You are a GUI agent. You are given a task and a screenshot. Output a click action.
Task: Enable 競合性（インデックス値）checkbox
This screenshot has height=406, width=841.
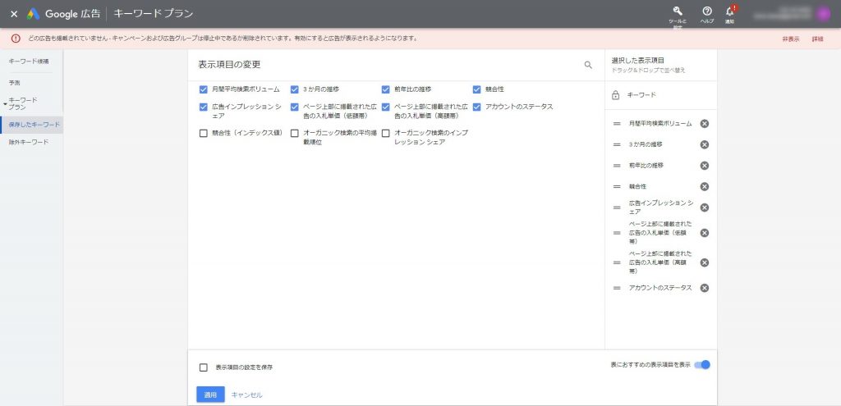(204, 133)
